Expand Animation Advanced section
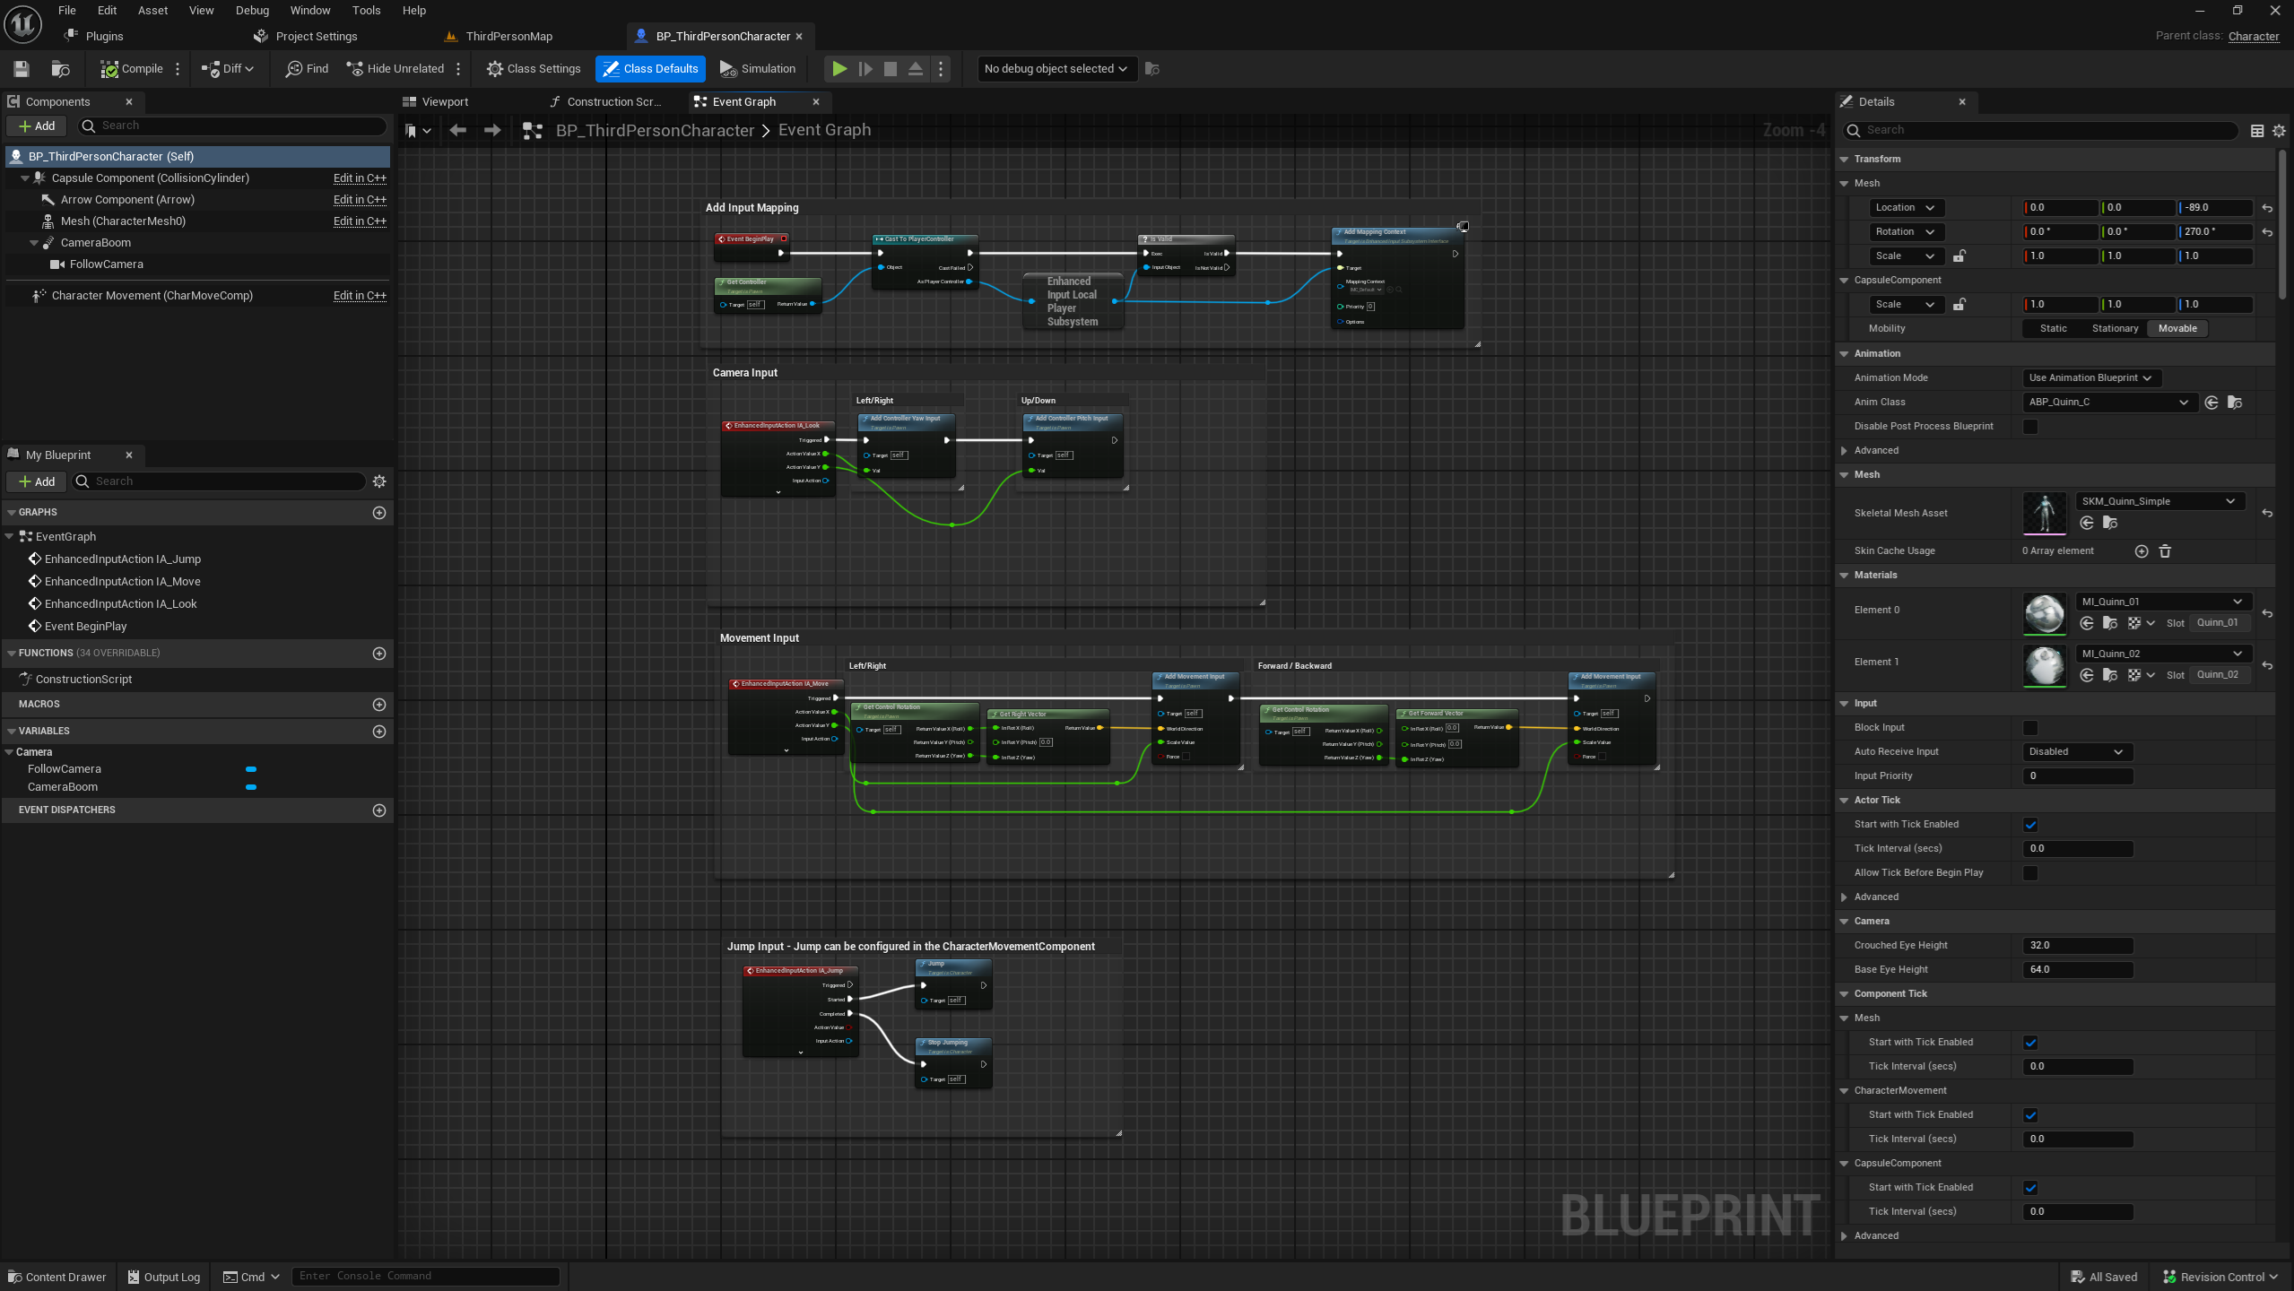Viewport: 2294px width, 1291px height. pos(1845,451)
